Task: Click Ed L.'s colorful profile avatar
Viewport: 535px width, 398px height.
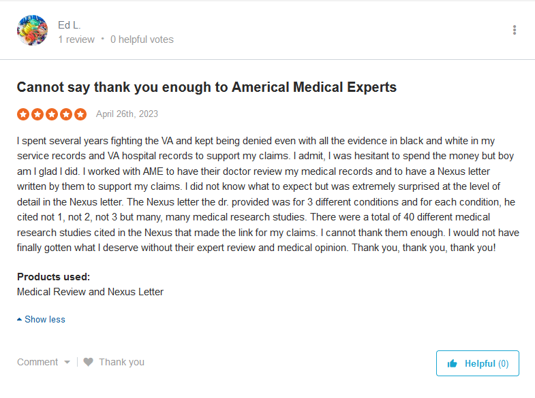Action: pyautogui.click(x=33, y=31)
